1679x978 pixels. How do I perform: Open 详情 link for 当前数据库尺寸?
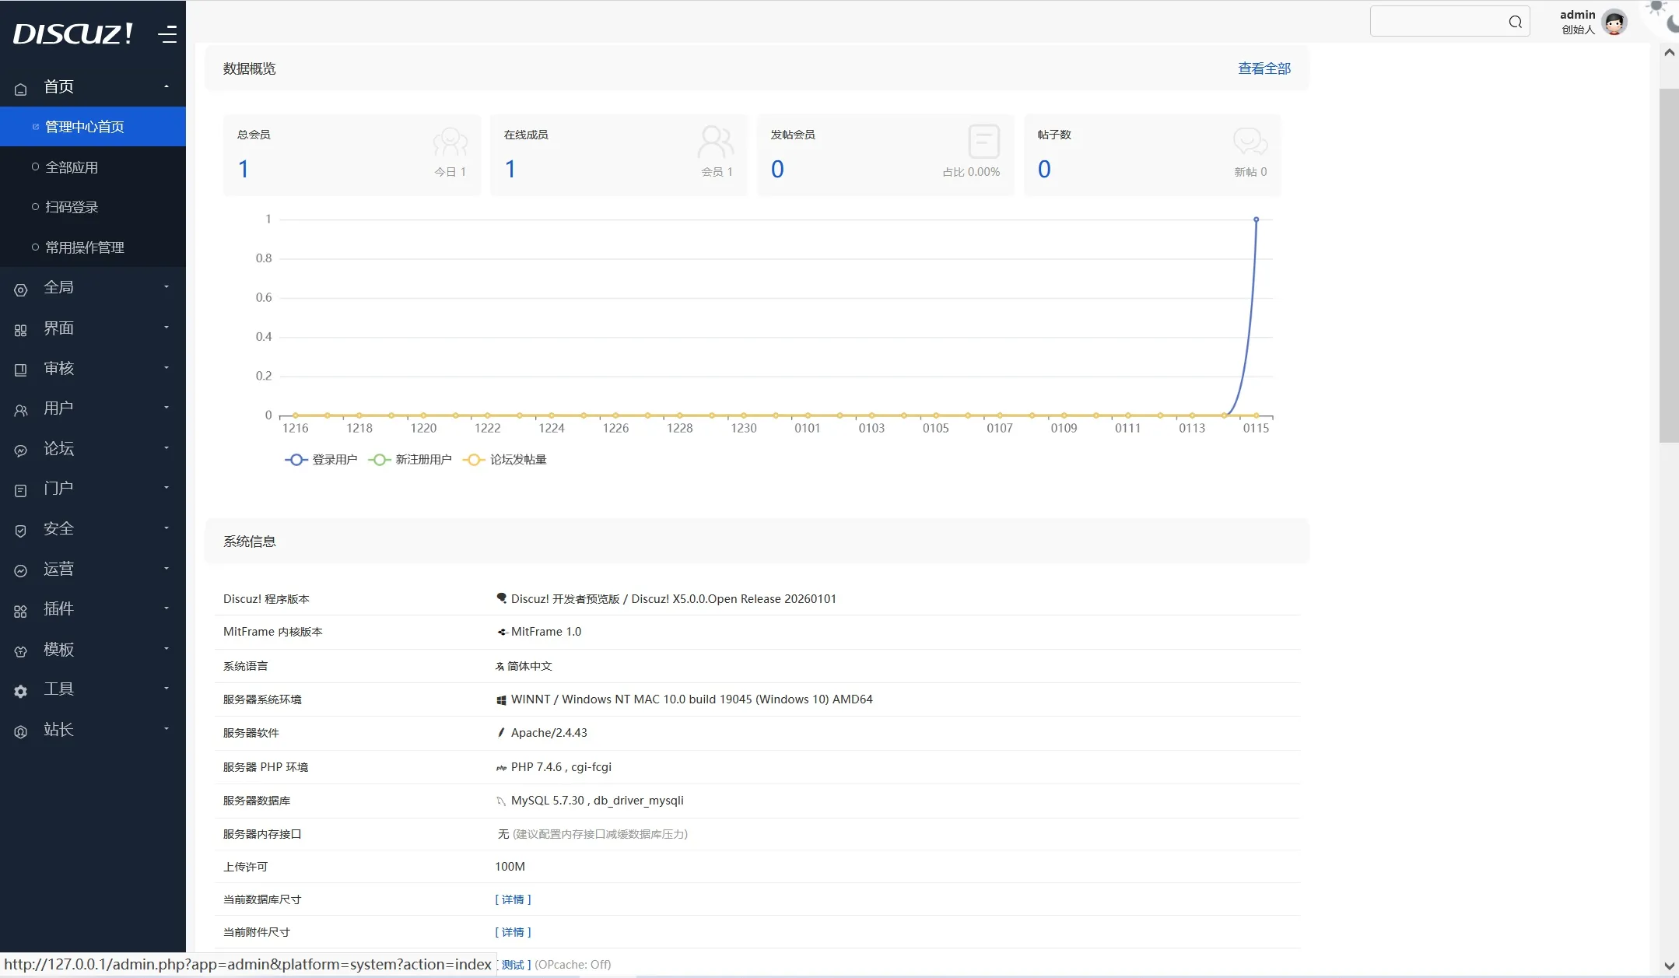tap(513, 899)
